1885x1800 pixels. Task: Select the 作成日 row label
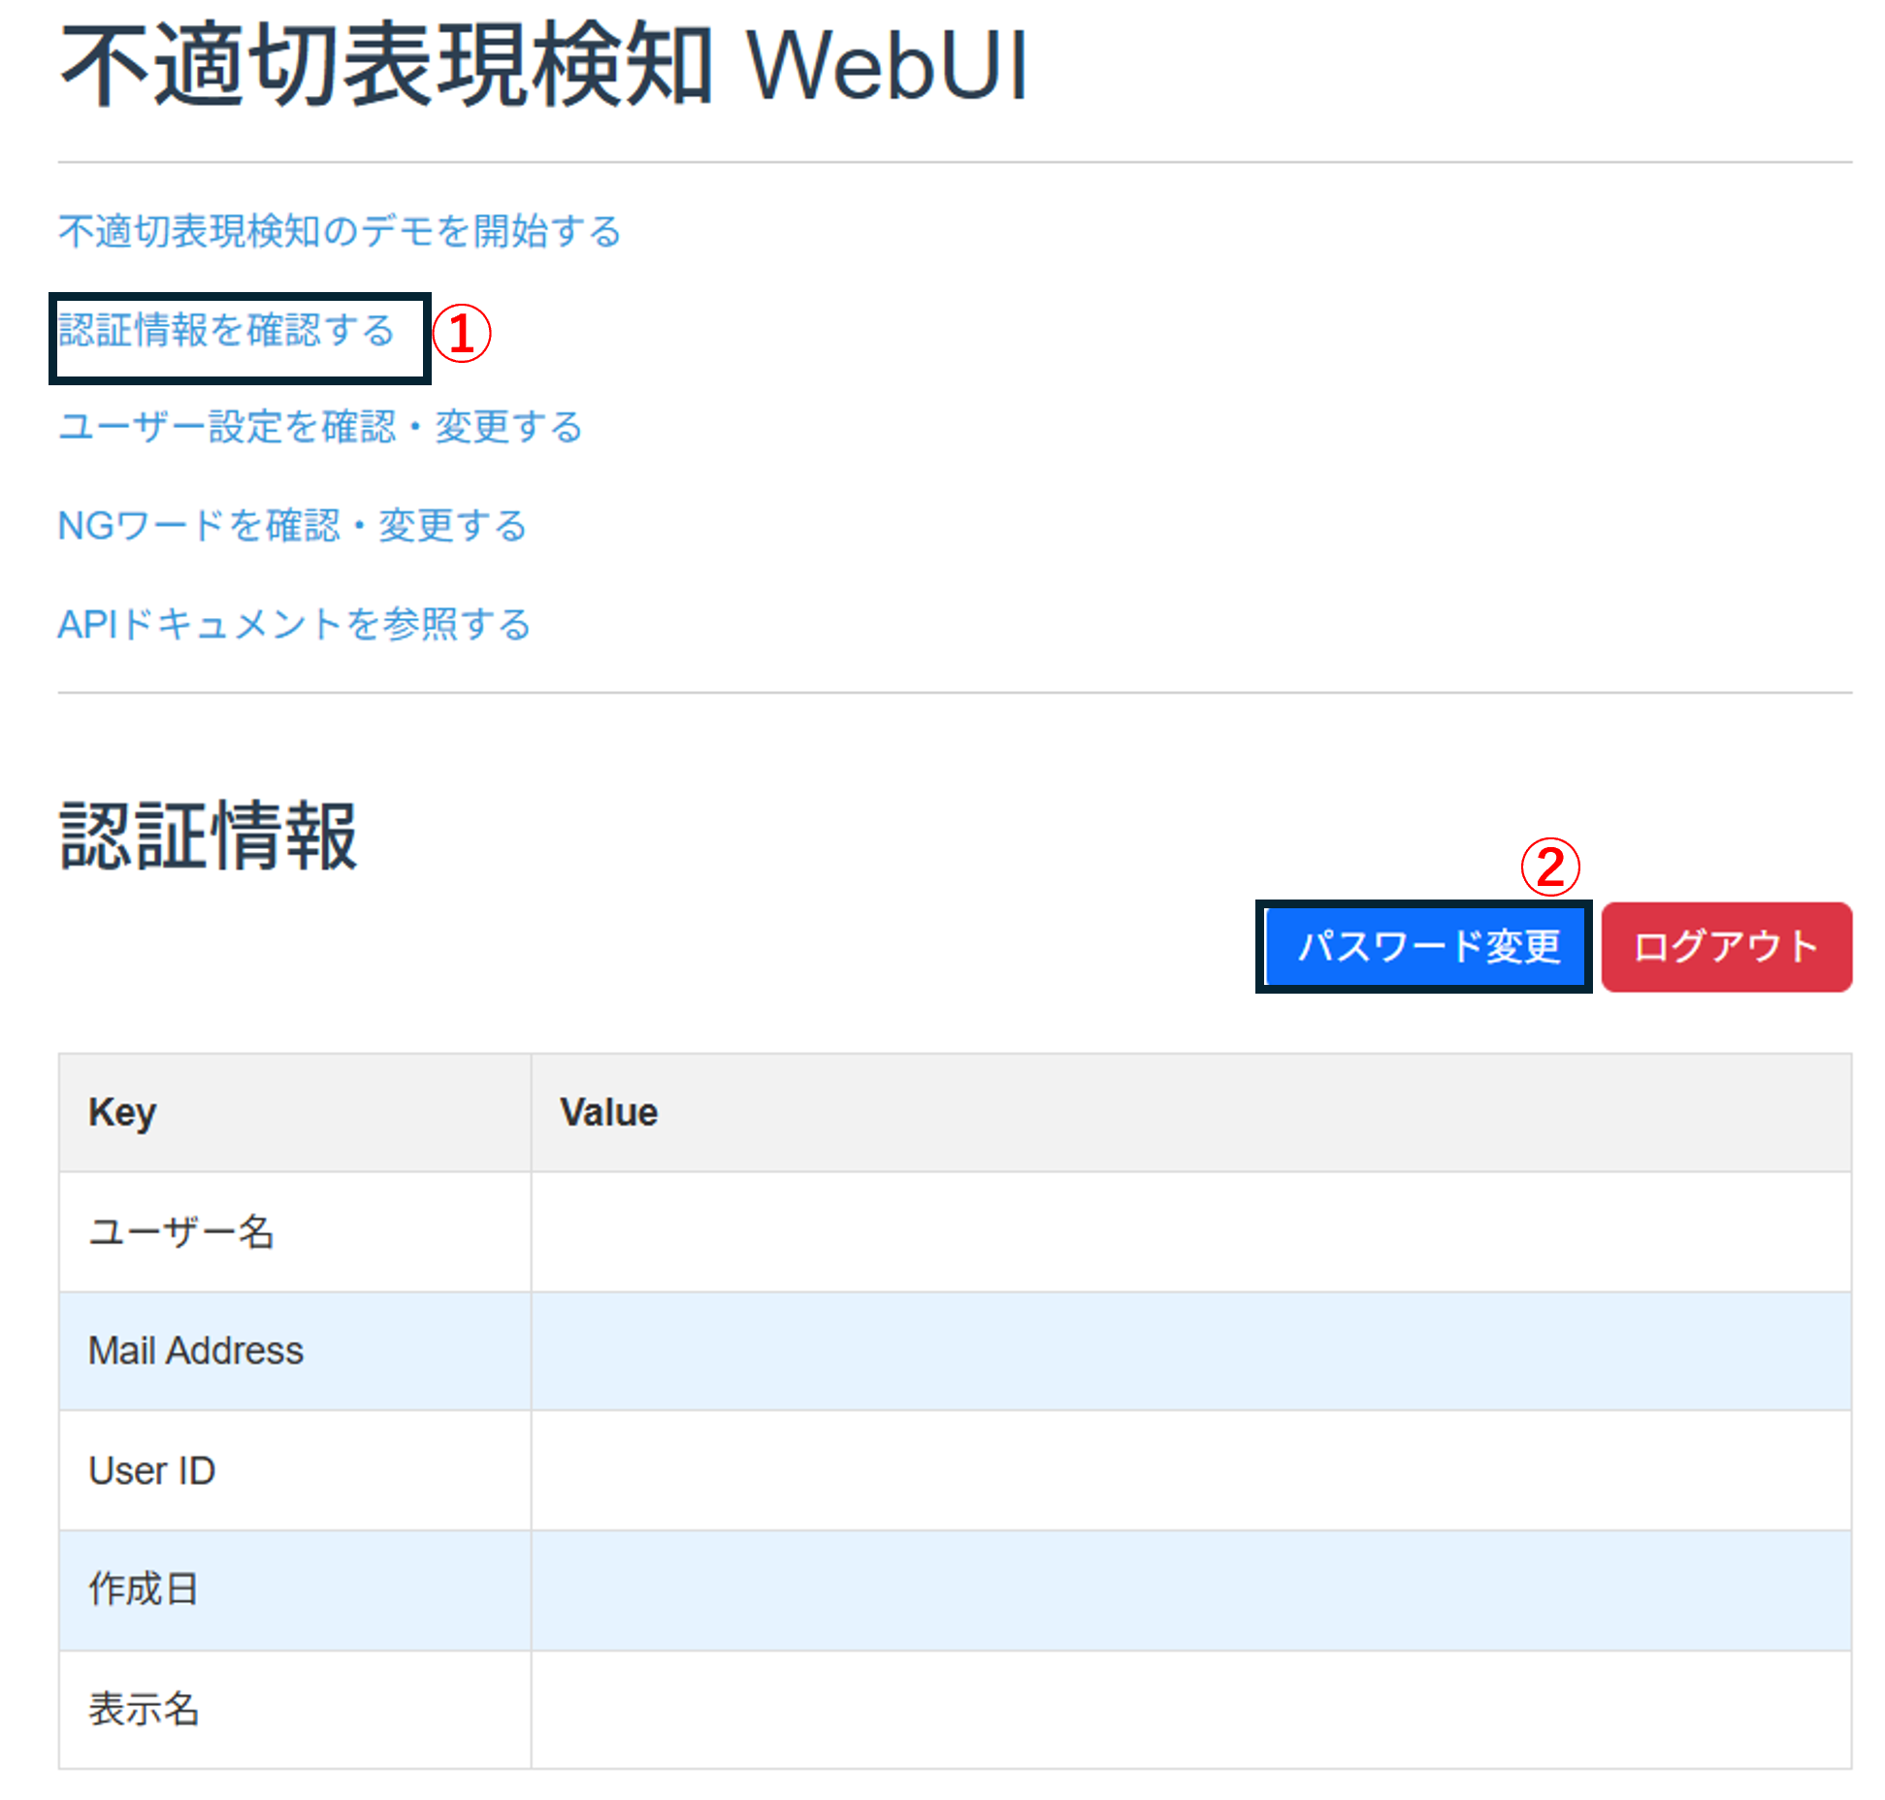144,1589
